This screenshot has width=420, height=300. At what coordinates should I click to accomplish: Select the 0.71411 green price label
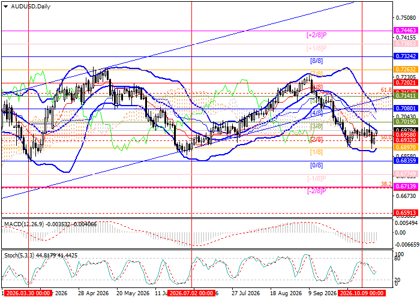click(406, 95)
